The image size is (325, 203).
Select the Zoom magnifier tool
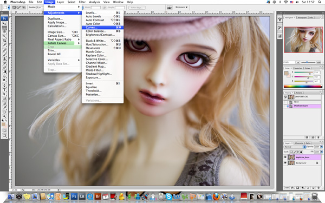click(4, 116)
